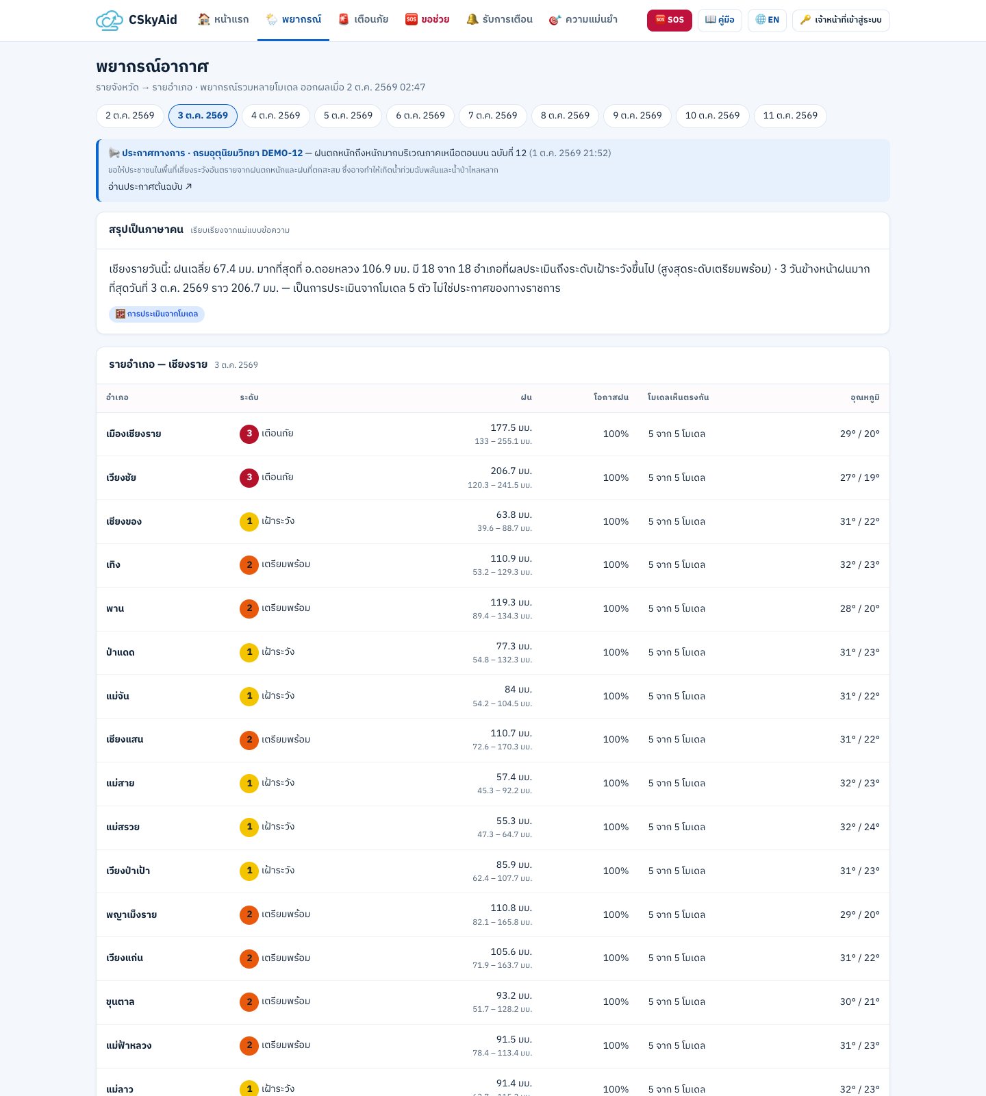Click the weather icon beside พยากรณ์
Viewport: 986px width, 1096px height.
tap(272, 19)
